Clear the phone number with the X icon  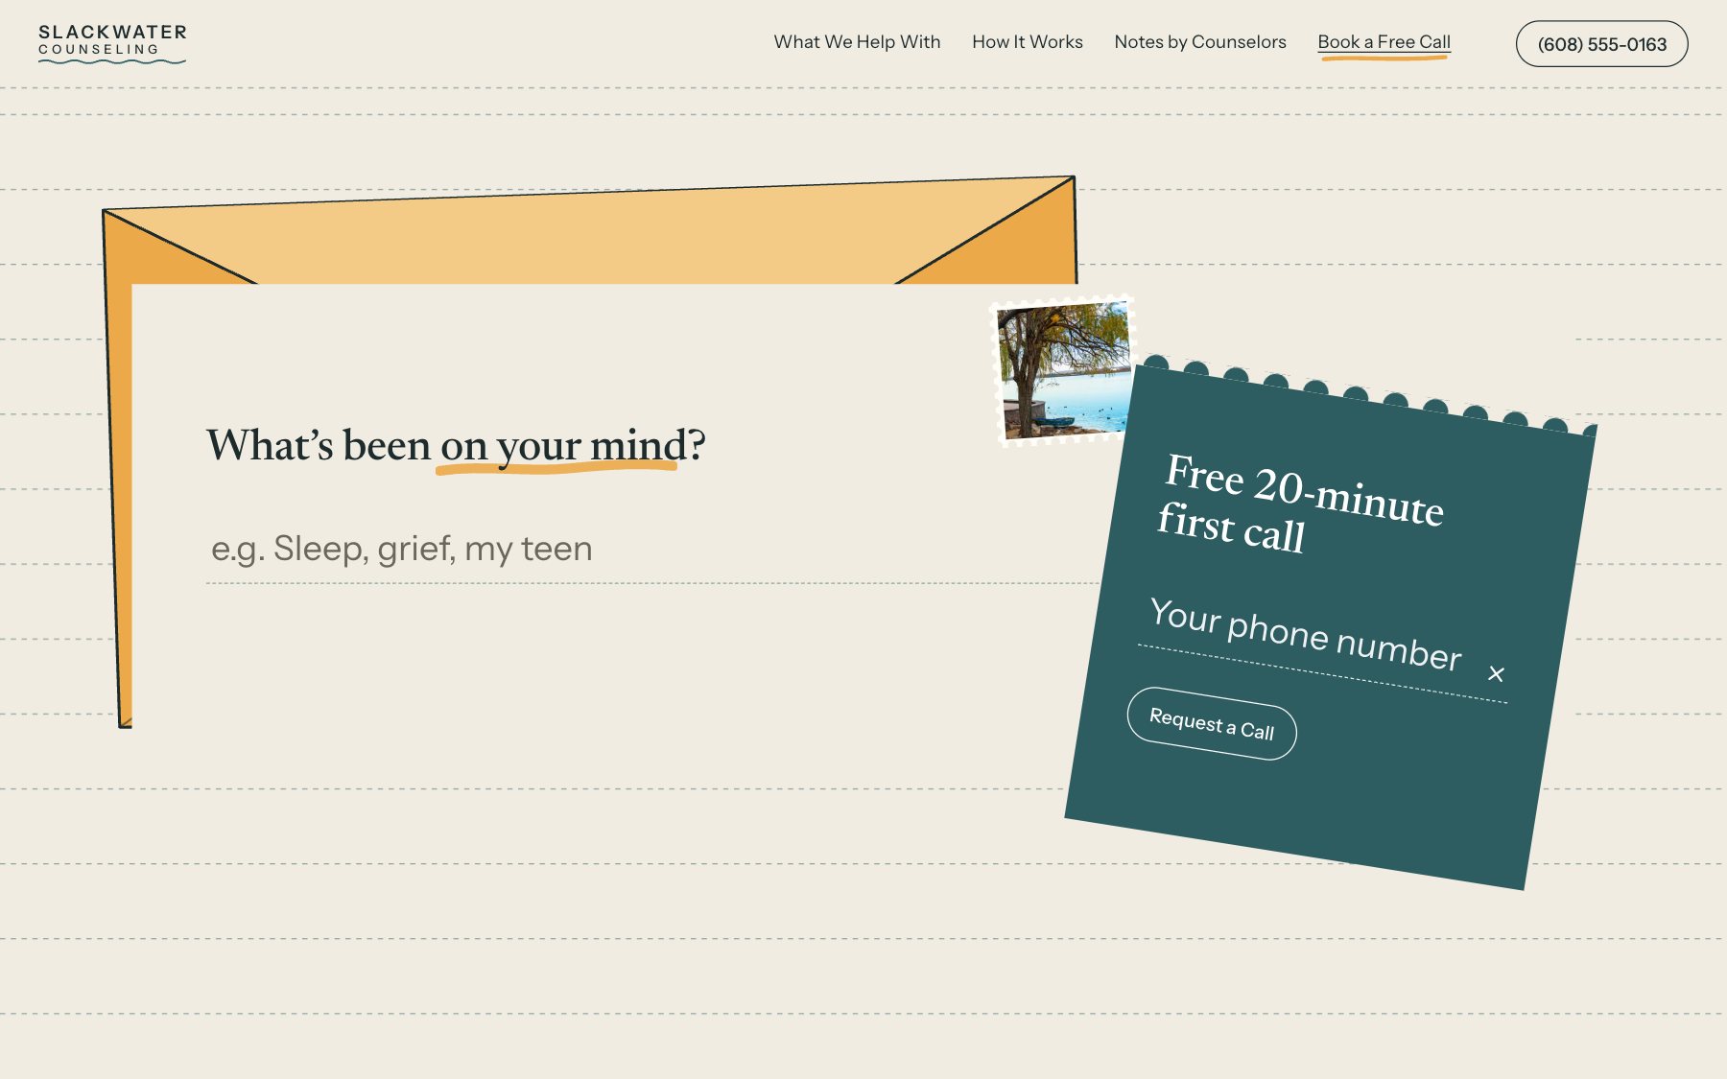pos(1496,674)
